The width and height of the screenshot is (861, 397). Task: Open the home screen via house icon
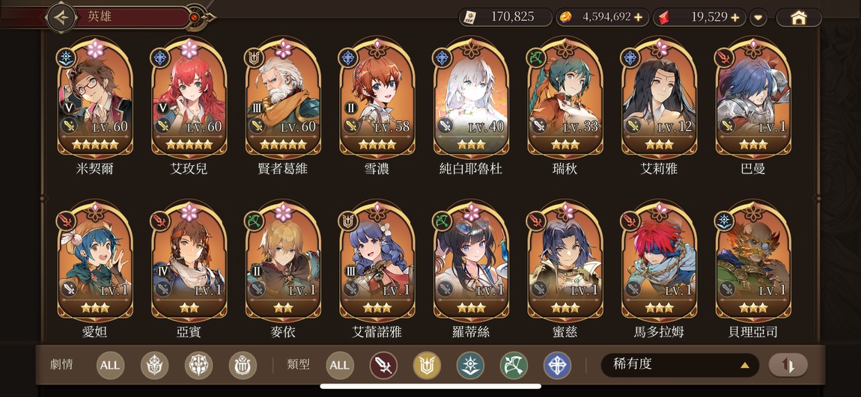click(x=798, y=17)
